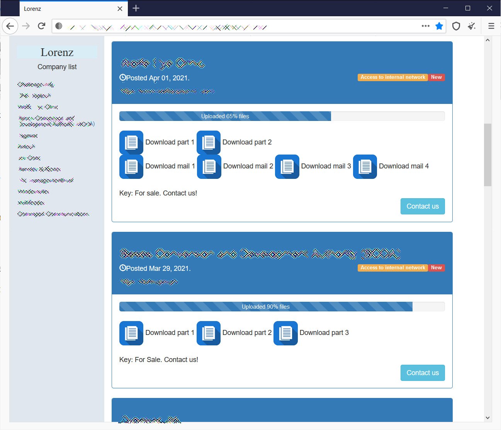Click the page vertical scrollbar thumb
The height and width of the screenshot is (430, 501).
pyautogui.click(x=487, y=155)
